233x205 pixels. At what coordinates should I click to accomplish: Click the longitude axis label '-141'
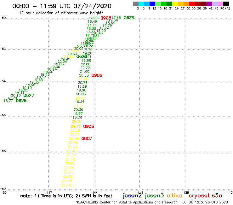(x=139, y=193)
